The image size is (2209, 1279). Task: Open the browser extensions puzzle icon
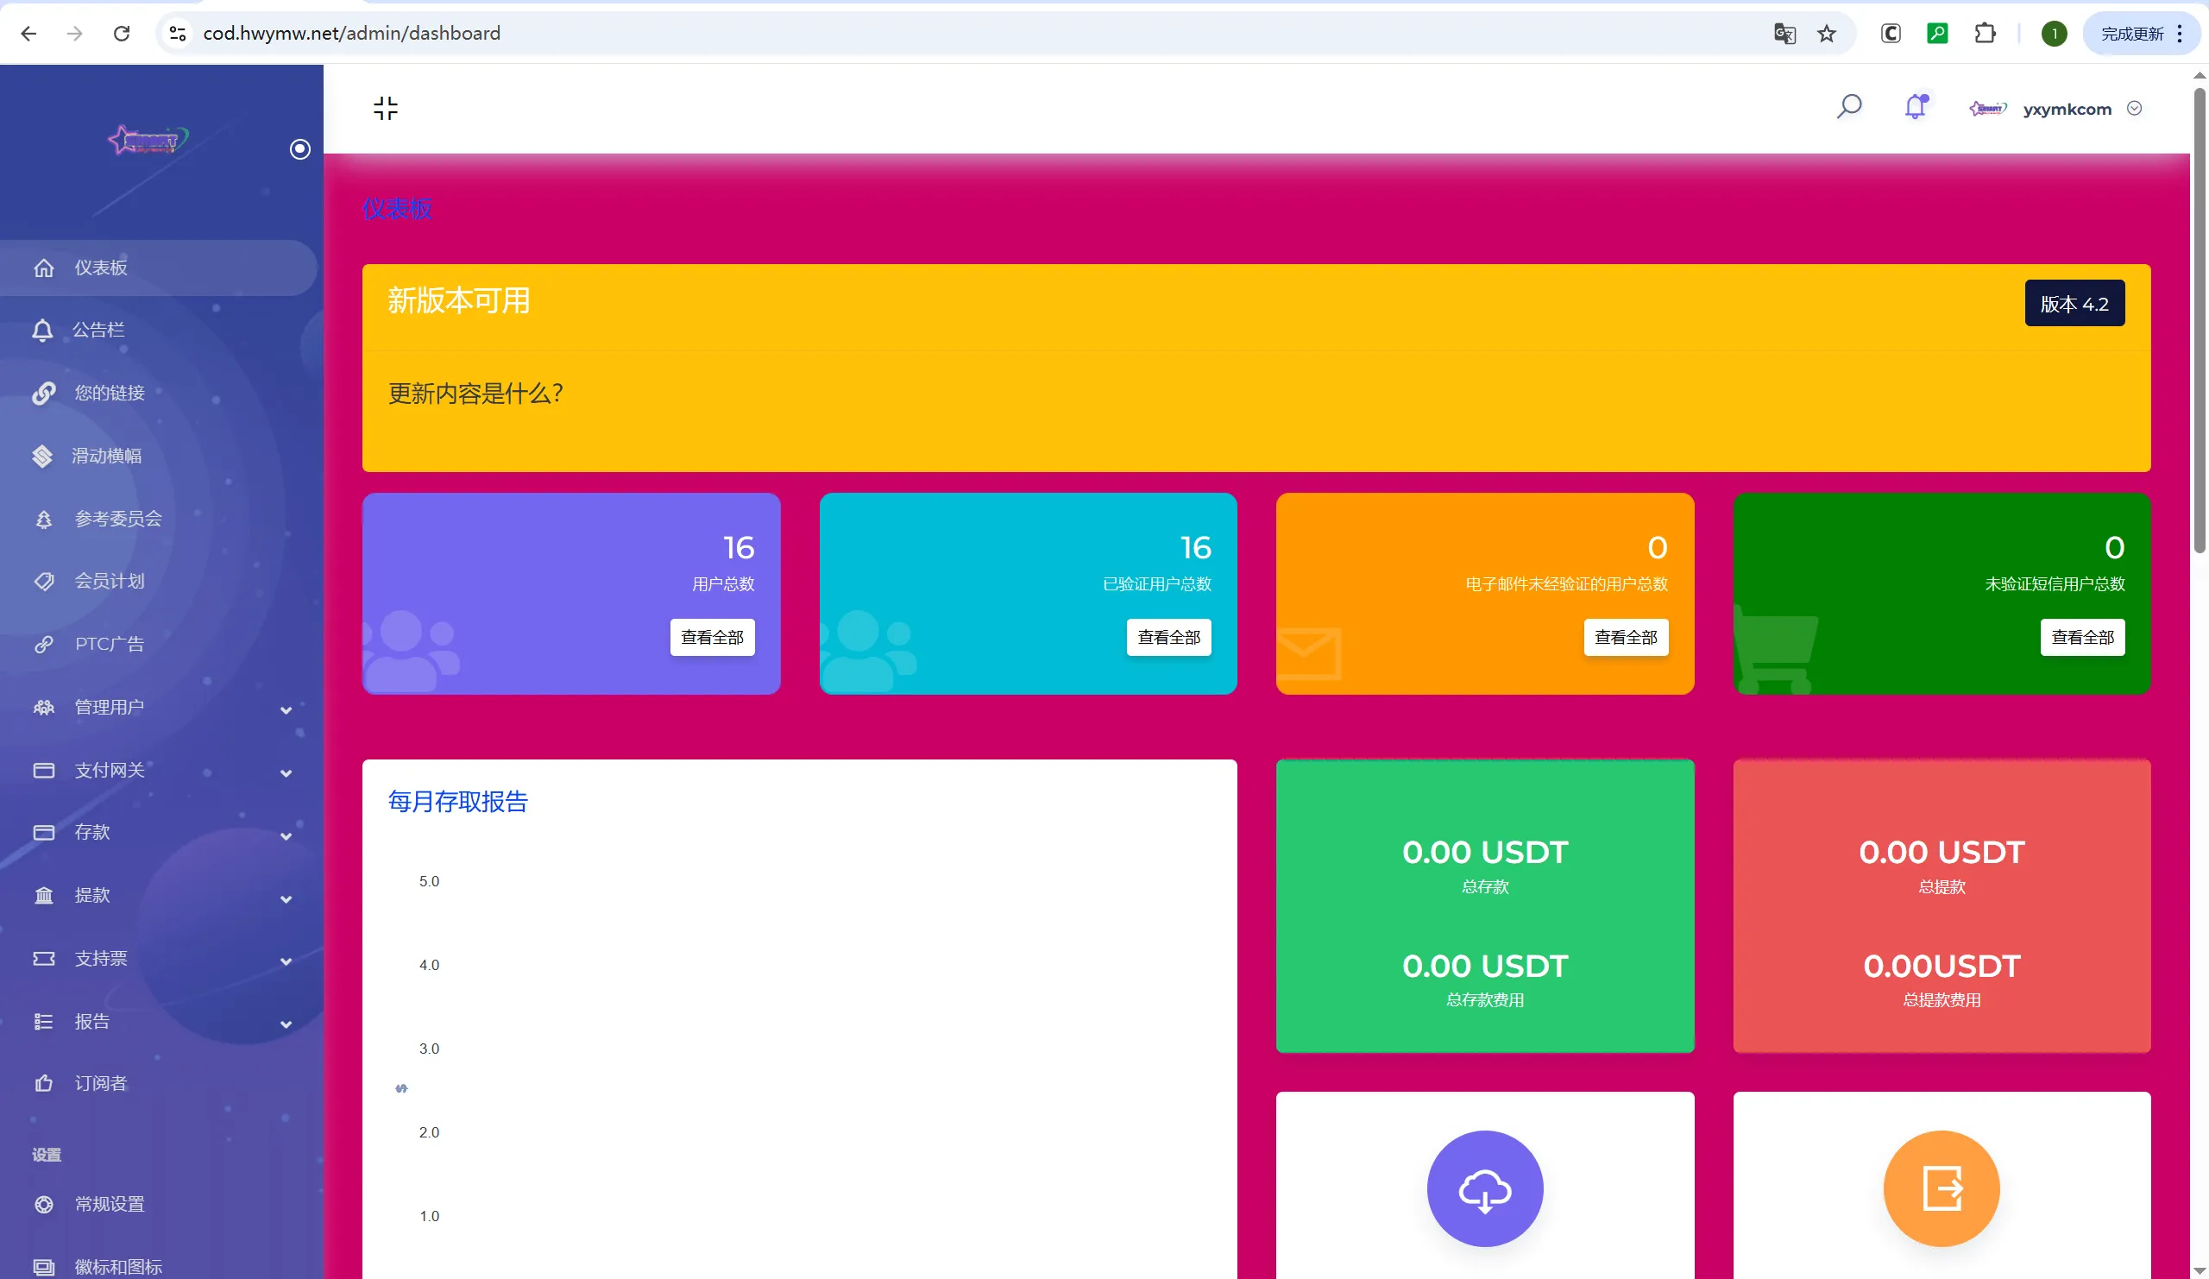click(x=1985, y=34)
